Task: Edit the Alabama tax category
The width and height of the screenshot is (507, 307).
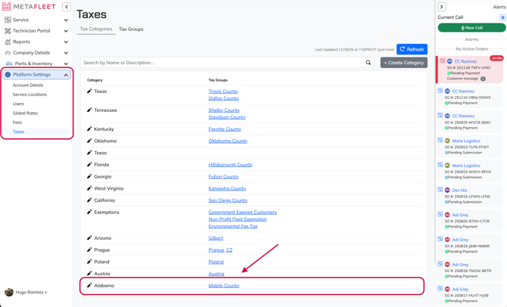Action: point(89,286)
